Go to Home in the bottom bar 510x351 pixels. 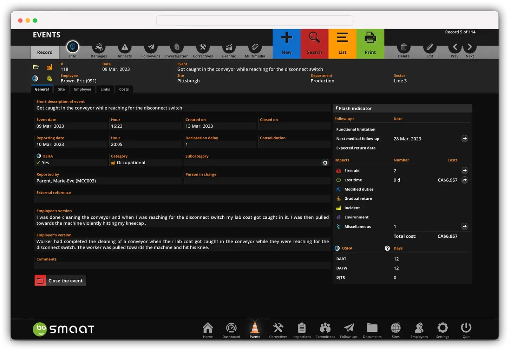pyautogui.click(x=208, y=330)
